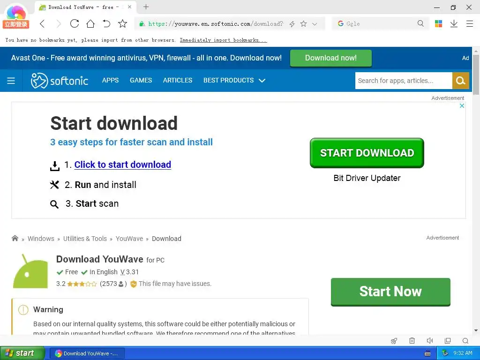
Task: Open the browser downloads arrow icon
Action: click(x=454, y=23)
